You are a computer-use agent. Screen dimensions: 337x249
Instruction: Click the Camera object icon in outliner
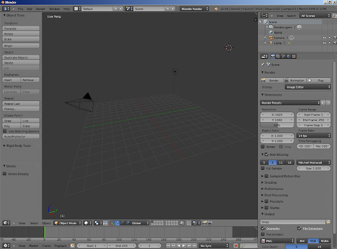click(271, 38)
